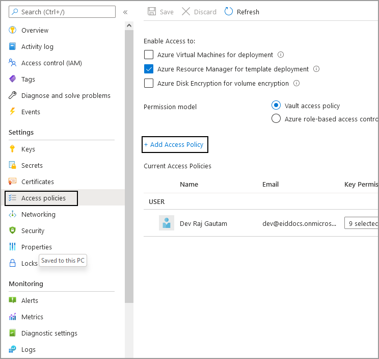This screenshot has height=359, width=379.
Task: Click Dev Raj Gautam's user avatar
Action: 167,223
